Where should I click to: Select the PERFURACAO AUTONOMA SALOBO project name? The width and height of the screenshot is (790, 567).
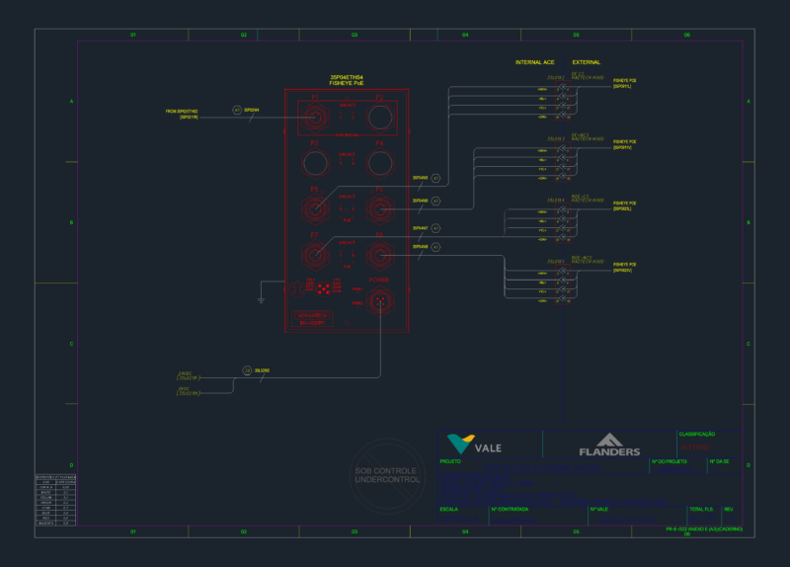coord(542,467)
